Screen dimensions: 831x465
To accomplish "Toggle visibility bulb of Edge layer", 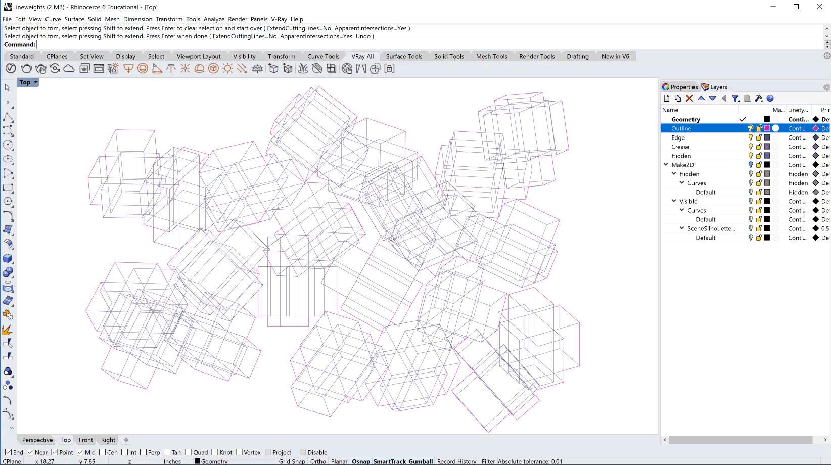I will click(751, 137).
